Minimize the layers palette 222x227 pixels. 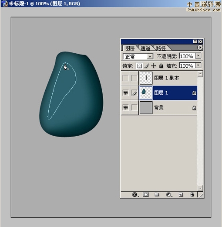[195, 41]
